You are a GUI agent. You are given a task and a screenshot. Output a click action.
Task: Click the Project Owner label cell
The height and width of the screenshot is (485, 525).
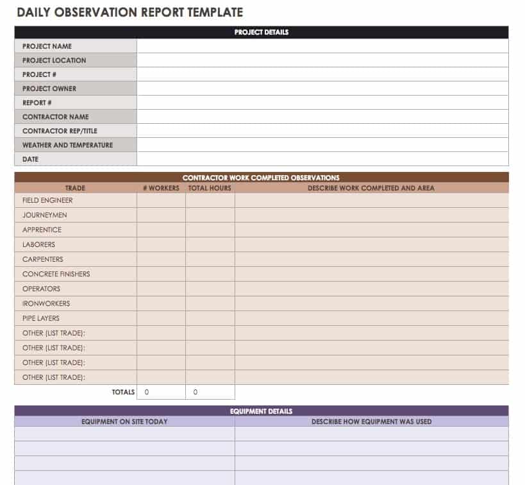click(76, 89)
